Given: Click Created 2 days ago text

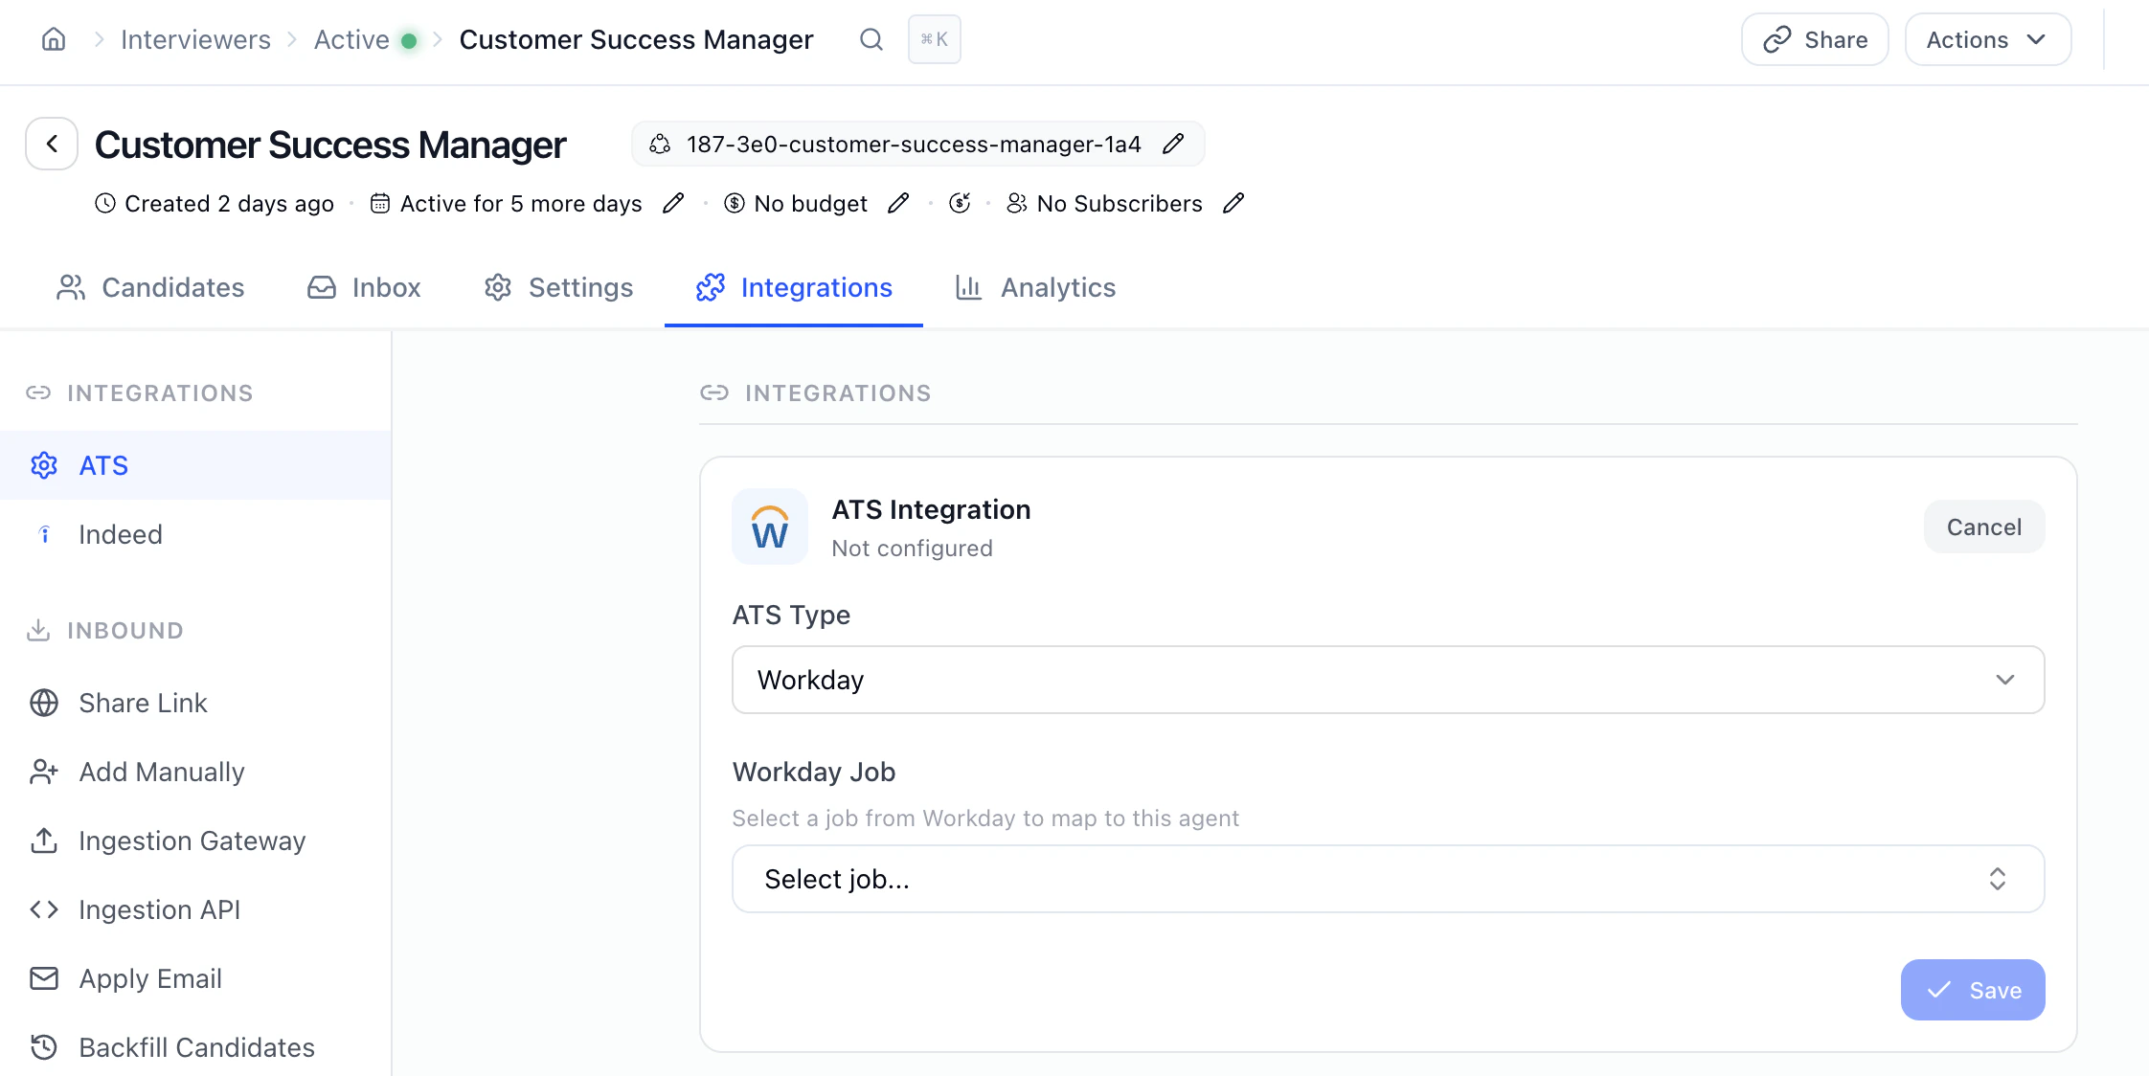Looking at the screenshot, I should point(229,203).
